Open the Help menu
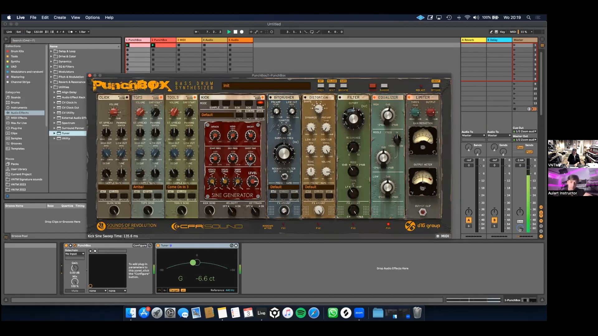The width and height of the screenshot is (598, 336). pyautogui.click(x=109, y=17)
